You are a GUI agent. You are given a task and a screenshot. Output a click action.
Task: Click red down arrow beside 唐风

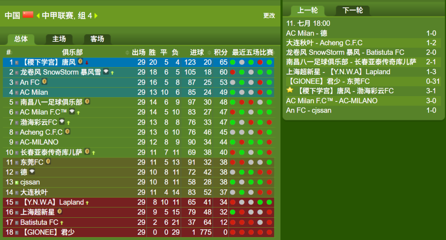pos(87,63)
